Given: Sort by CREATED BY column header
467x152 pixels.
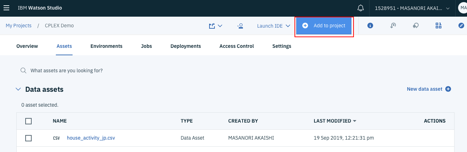Looking at the screenshot, I should point(243,121).
